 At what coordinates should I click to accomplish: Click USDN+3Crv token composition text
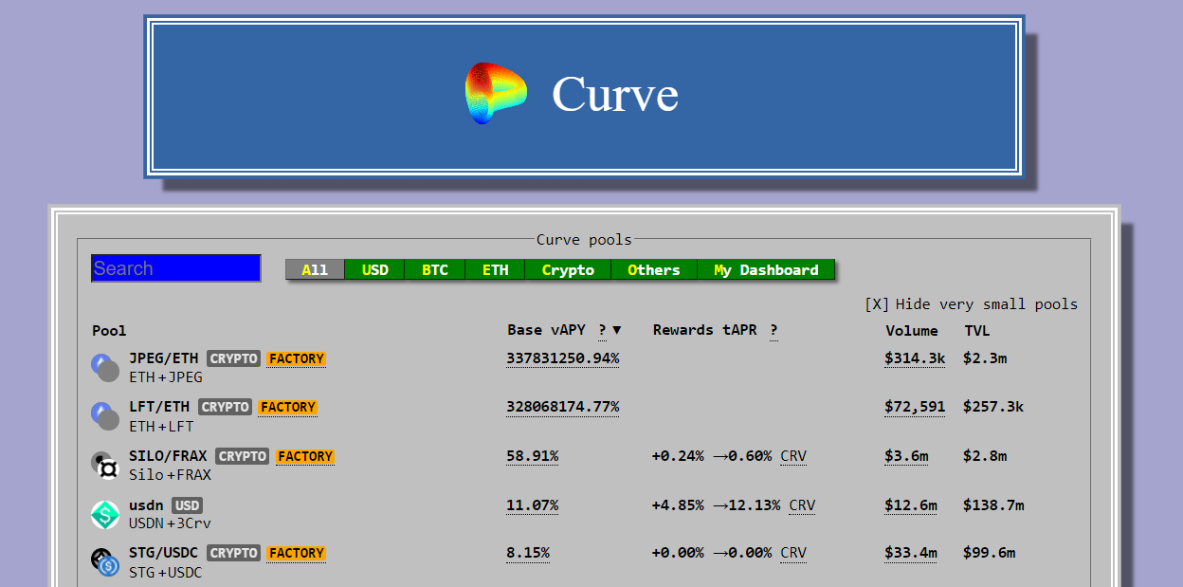171,523
